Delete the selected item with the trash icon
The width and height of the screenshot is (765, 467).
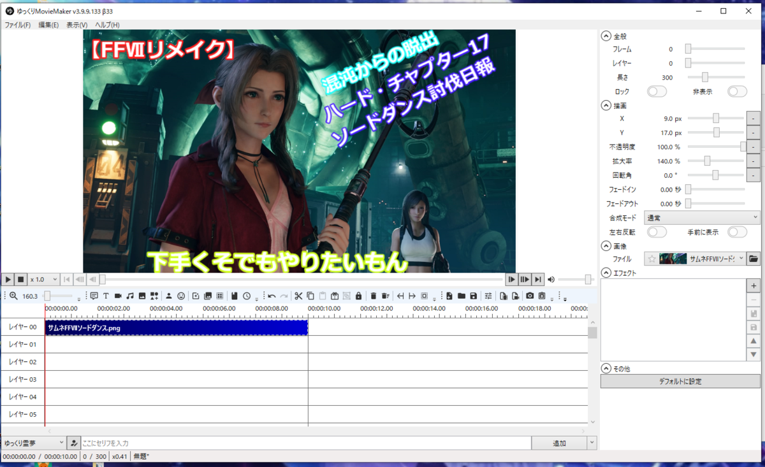coord(374,296)
